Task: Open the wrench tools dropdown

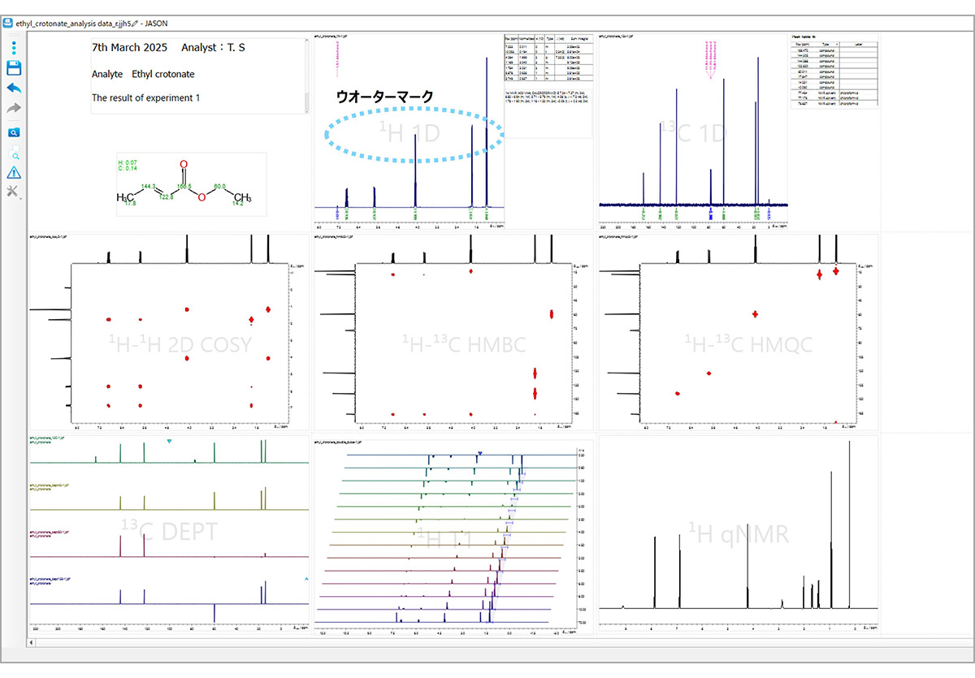Action: pos(14,192)
